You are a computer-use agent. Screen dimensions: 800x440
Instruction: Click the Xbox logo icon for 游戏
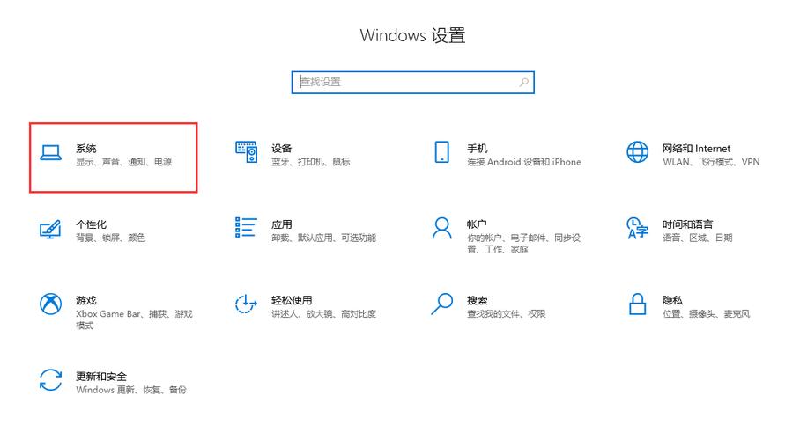(x=50, y=304)
